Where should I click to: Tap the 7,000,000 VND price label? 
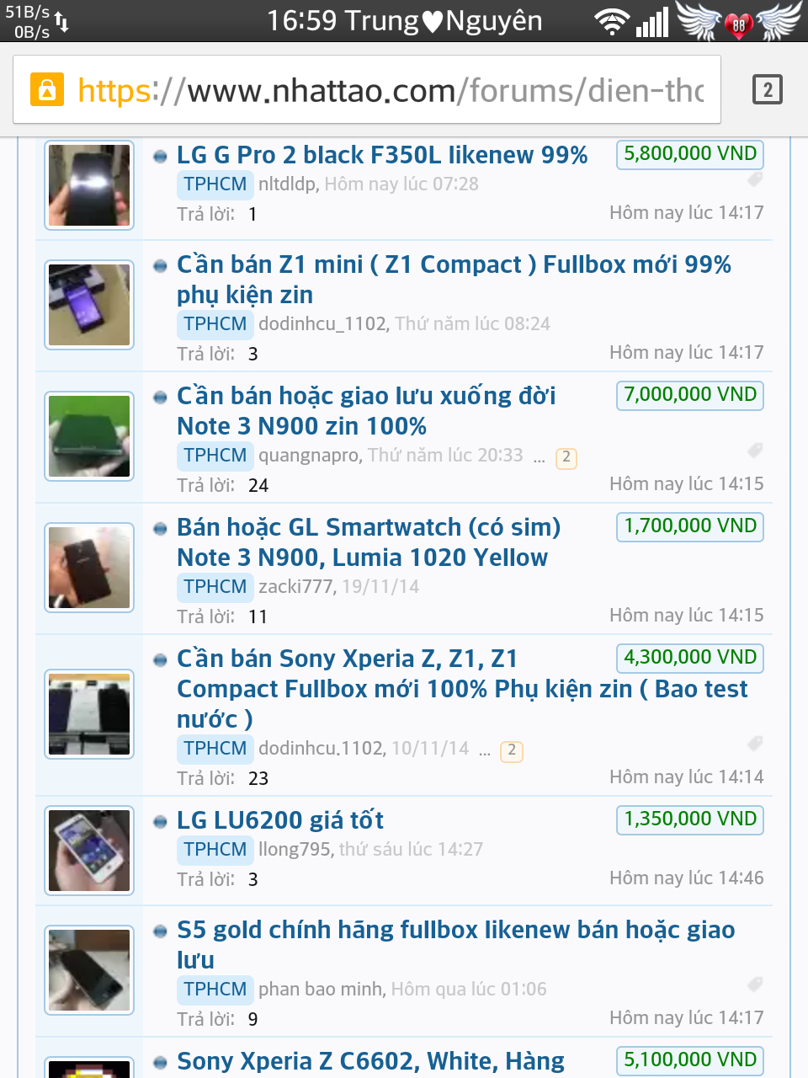[x=690, y=395]
